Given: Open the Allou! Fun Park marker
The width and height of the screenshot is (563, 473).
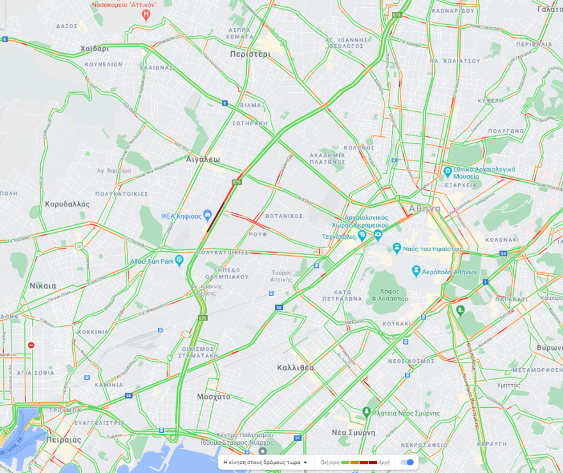Looking at the screenshot, I should click(x=179, y=260).
